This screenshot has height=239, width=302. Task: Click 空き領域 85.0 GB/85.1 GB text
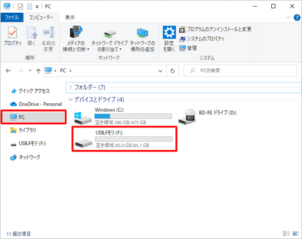point(123,145)
